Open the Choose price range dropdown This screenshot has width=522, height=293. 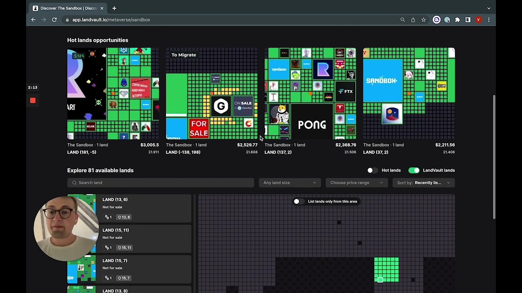click(x=357, y=183)
